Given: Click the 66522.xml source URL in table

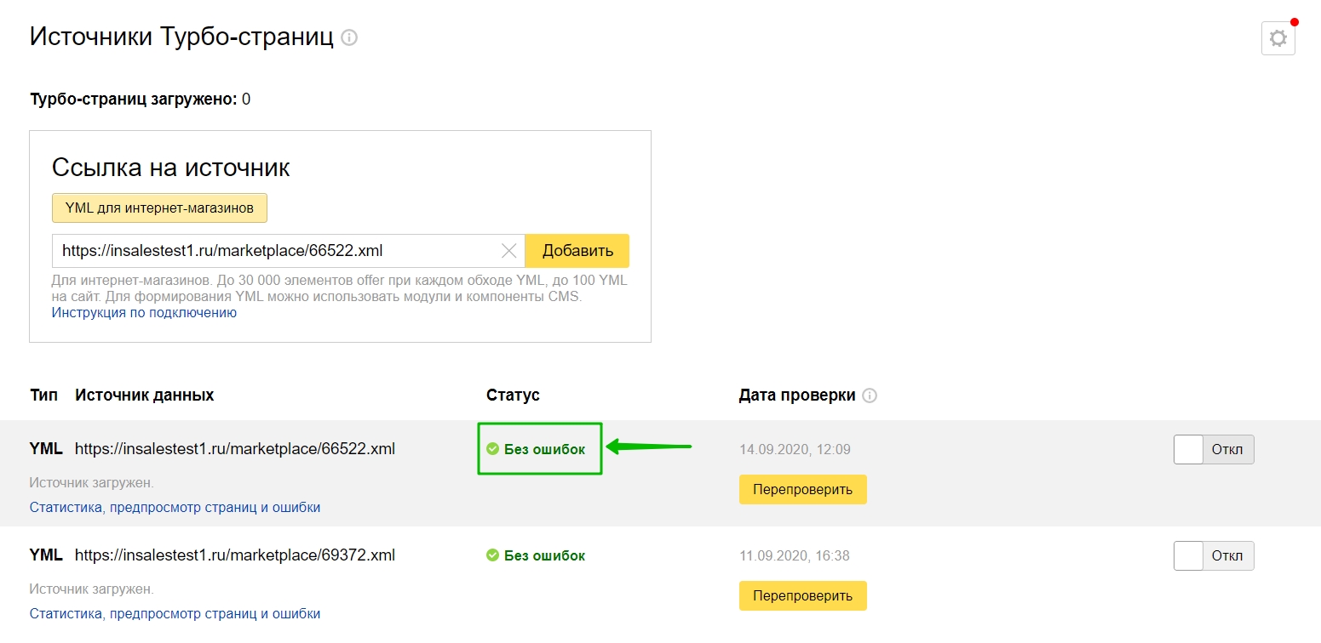Looking at the screenshot, I should pyautogui.click(x=235, y=449).
